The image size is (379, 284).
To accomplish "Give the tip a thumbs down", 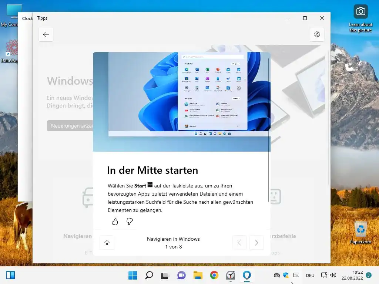I will tap(130, 221).
